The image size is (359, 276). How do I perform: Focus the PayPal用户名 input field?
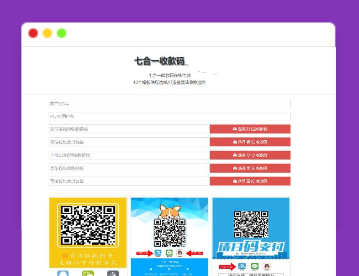(170, 116)
